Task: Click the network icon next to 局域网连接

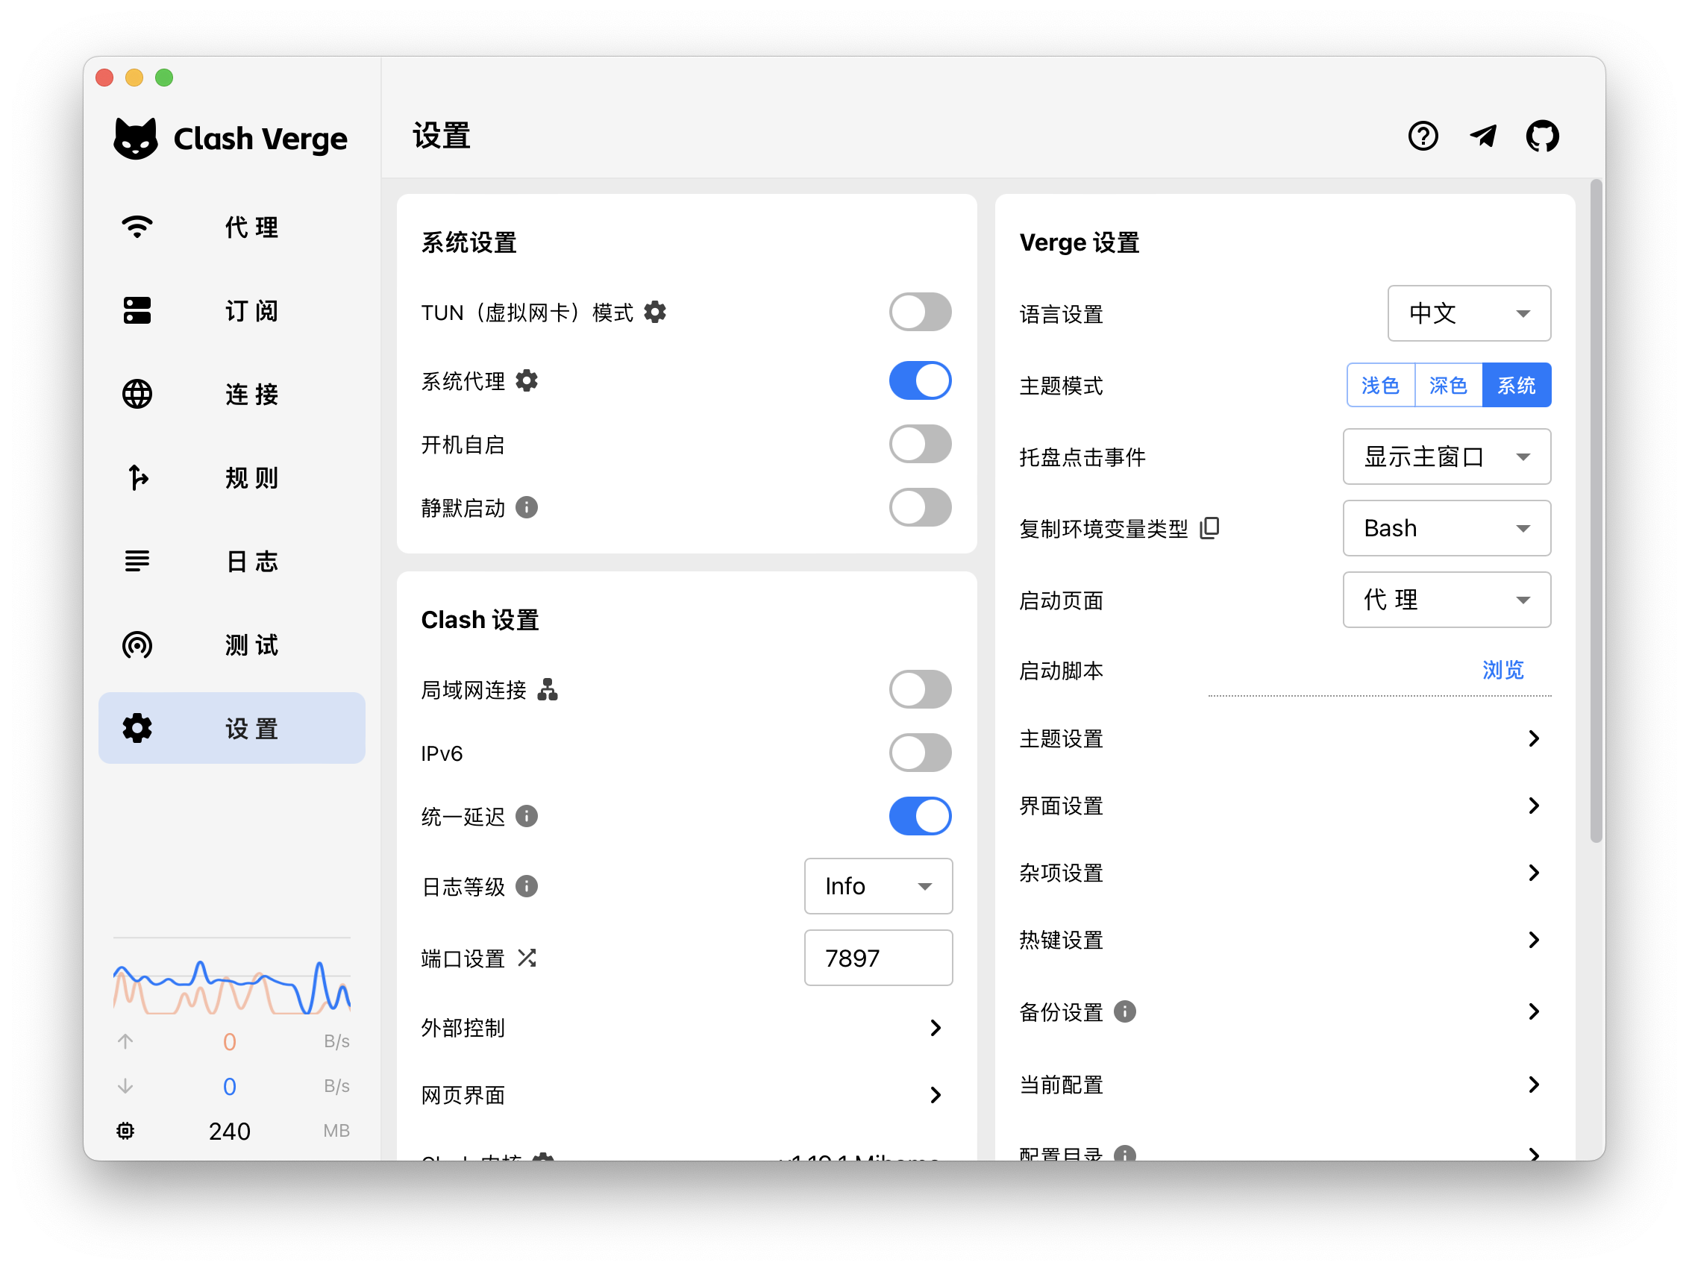Action: tap(548, 689)
